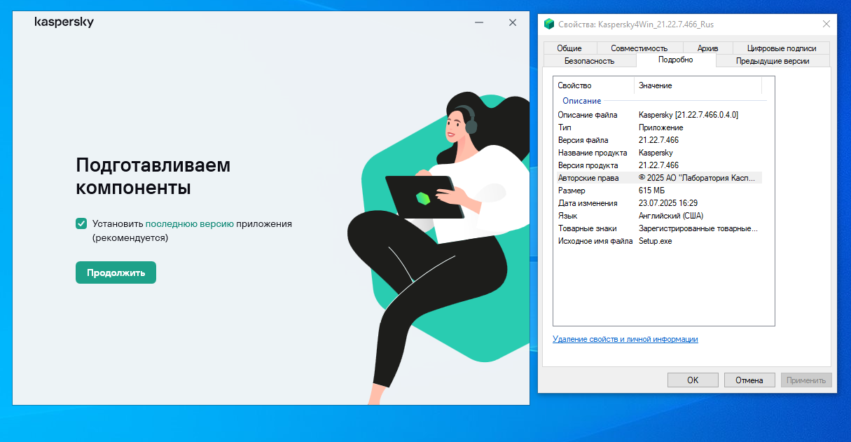Select the Исходное имя файла row

click(658, 241)
